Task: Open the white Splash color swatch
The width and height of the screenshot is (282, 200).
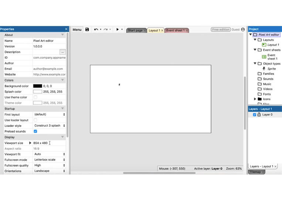Action: tap(38, 92)
